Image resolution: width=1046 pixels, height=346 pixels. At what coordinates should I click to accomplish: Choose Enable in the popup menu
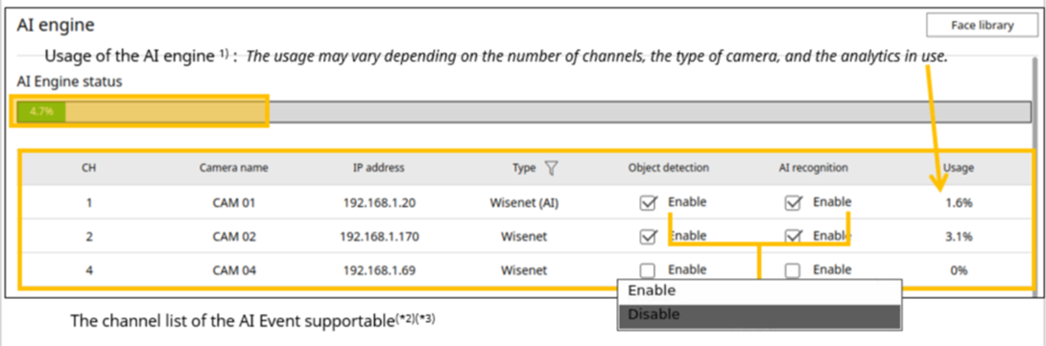coord(759,291)
